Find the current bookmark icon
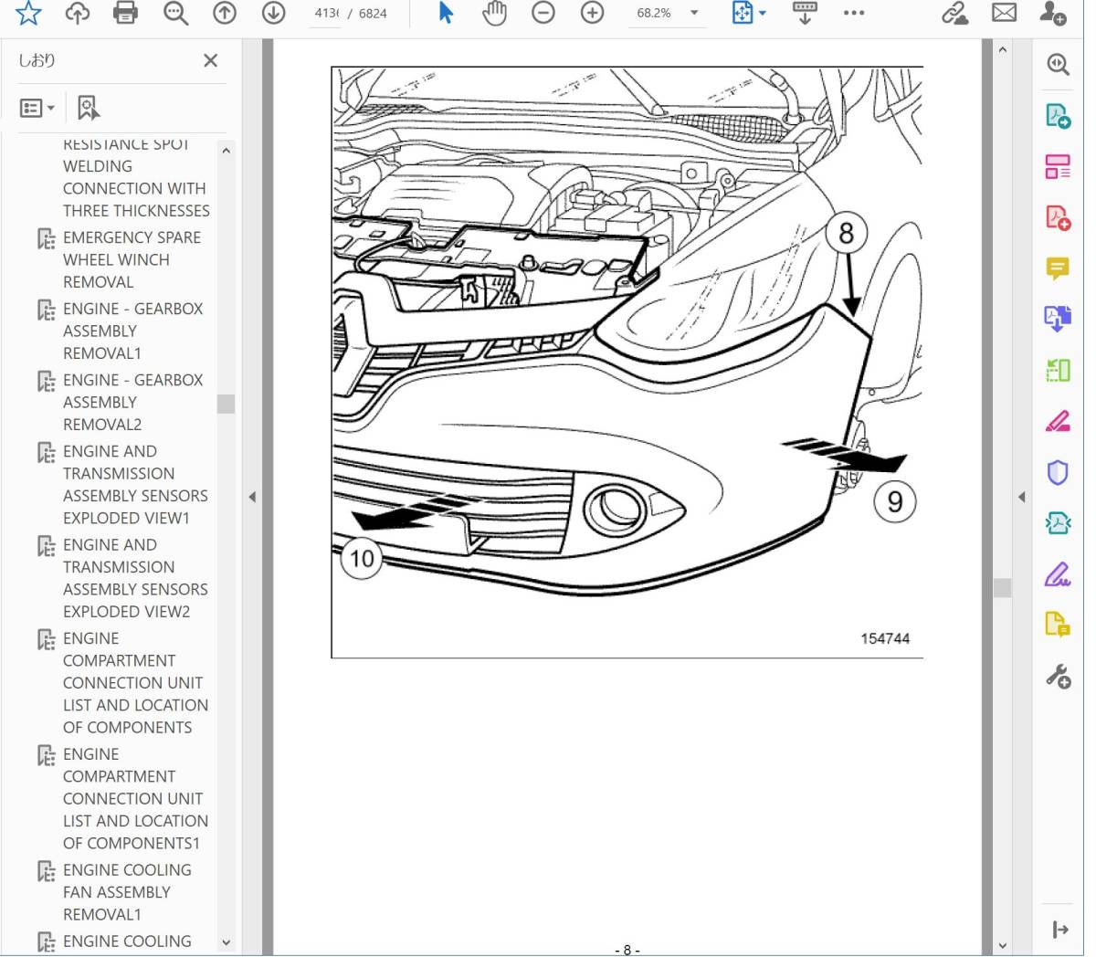This screenshot has height=957, width=1096. pos(88,108)
